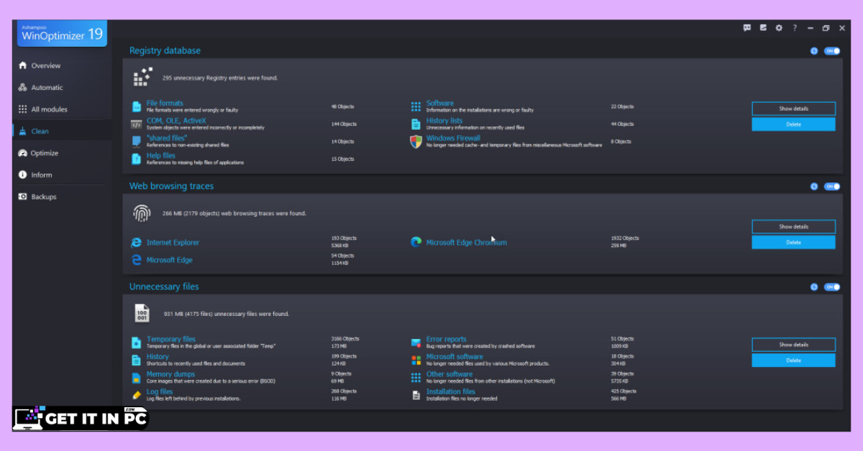Refresh the Web browsing traces scan
Screen dimensions: 863x451
click(814, 187)
